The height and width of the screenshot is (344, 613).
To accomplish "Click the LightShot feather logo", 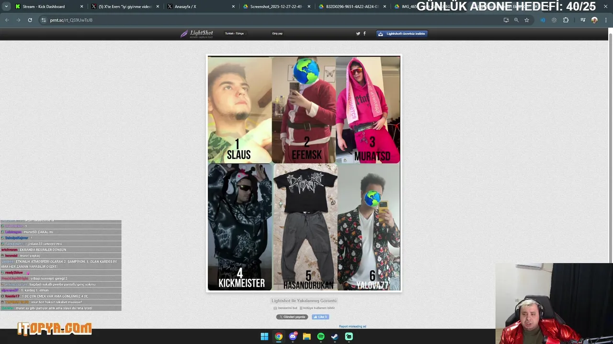I will (x=196, y=33).
